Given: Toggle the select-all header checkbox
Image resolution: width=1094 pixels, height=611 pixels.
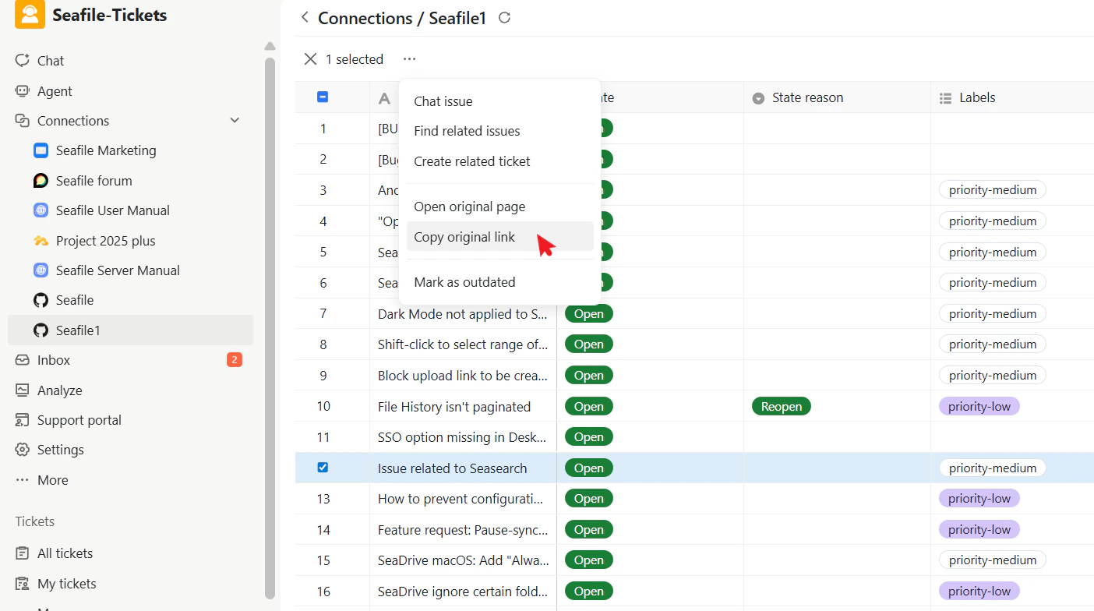Looking at the screenshot, I should point(323,97).
